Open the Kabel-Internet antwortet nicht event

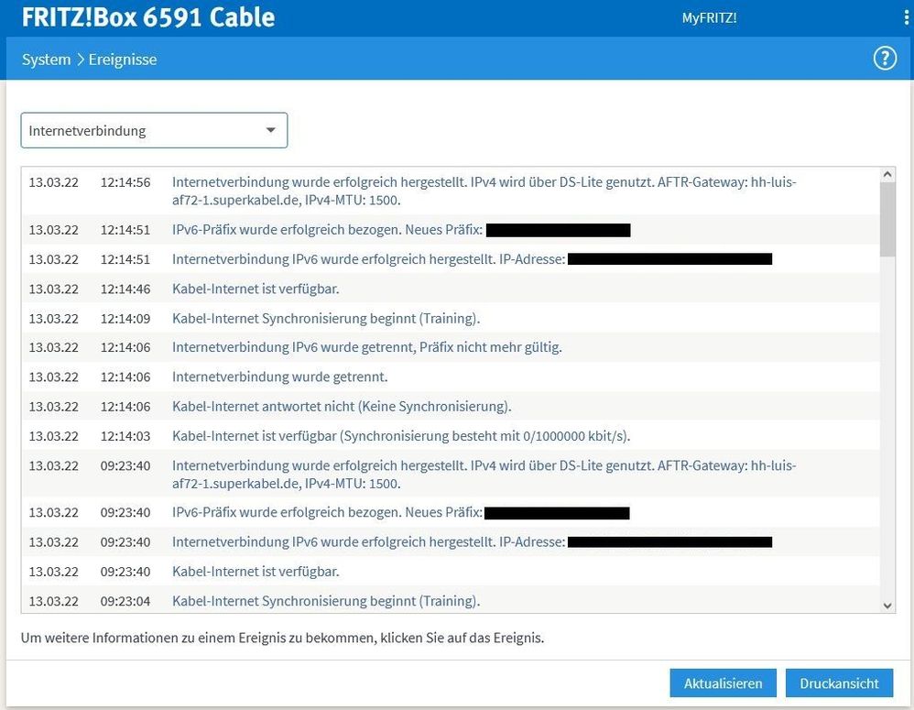pos(451,406)
